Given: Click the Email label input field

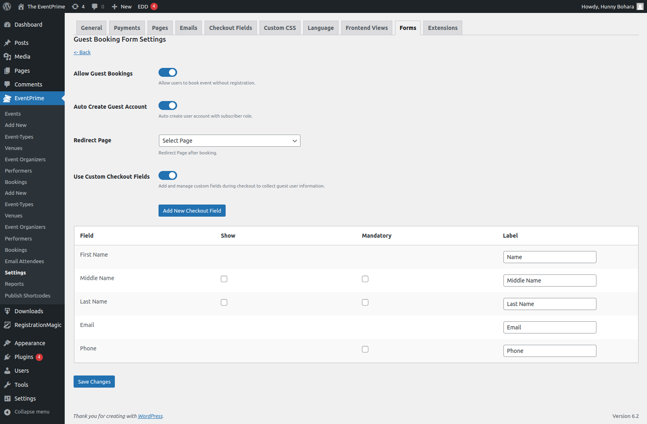Looking at the screenshot, I should (x=550, y=327).
